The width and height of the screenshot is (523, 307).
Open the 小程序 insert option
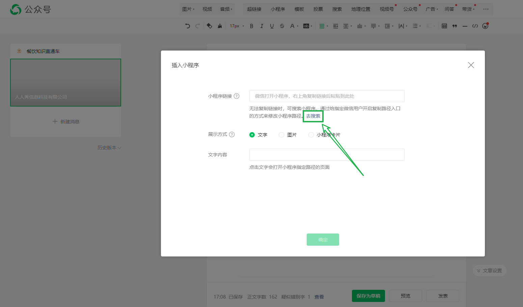coord(278,9)
